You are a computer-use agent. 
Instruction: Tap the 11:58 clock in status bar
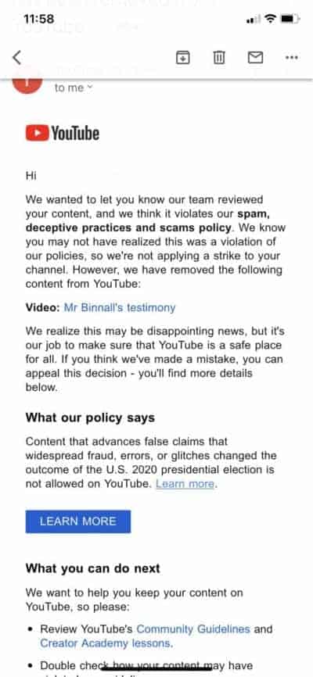coord(39,19)
